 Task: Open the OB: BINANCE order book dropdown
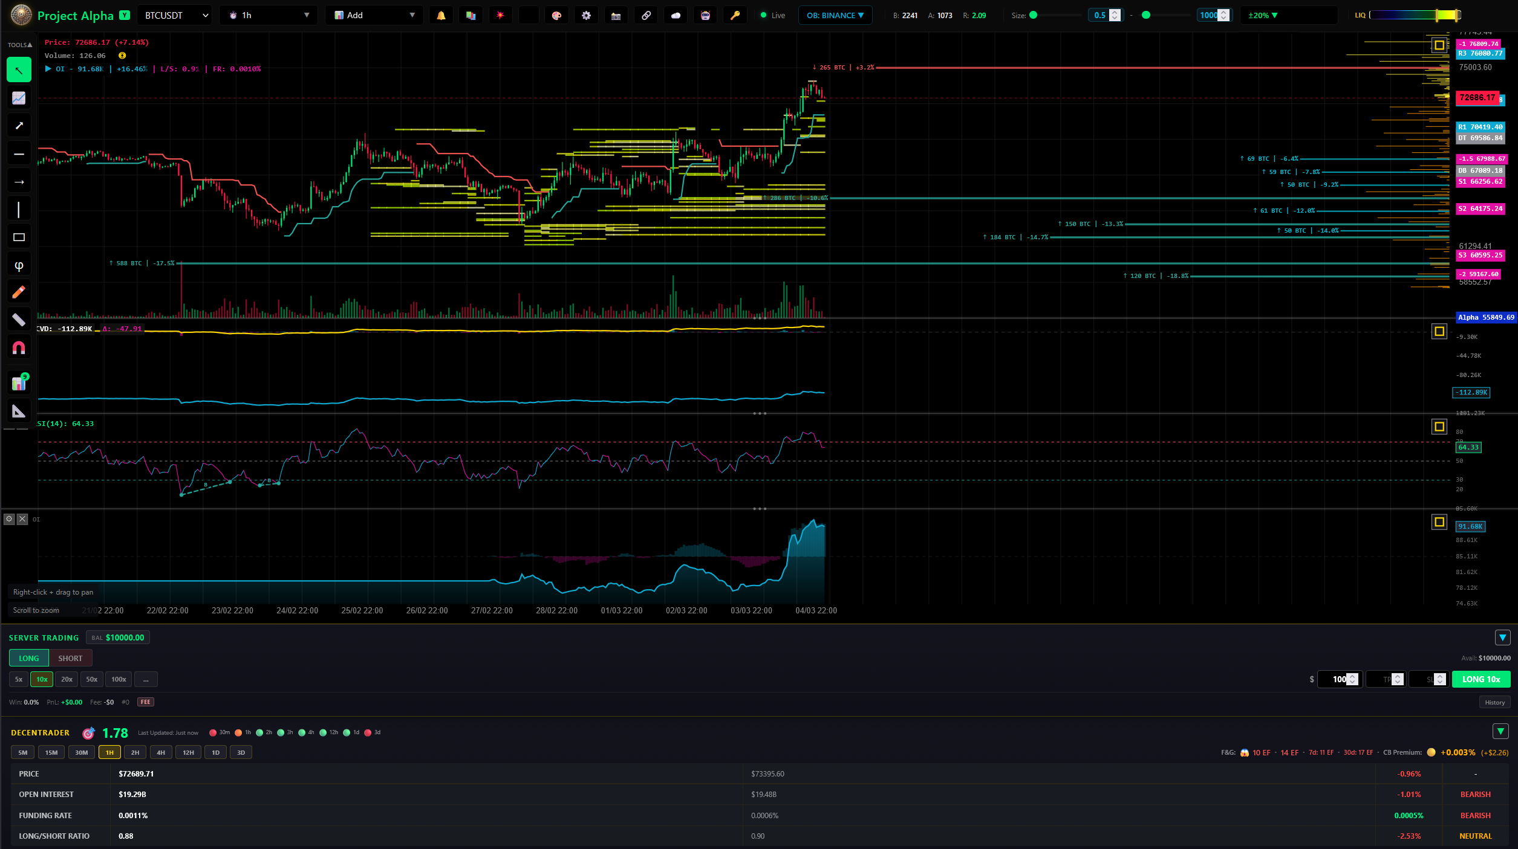point(835,15)
